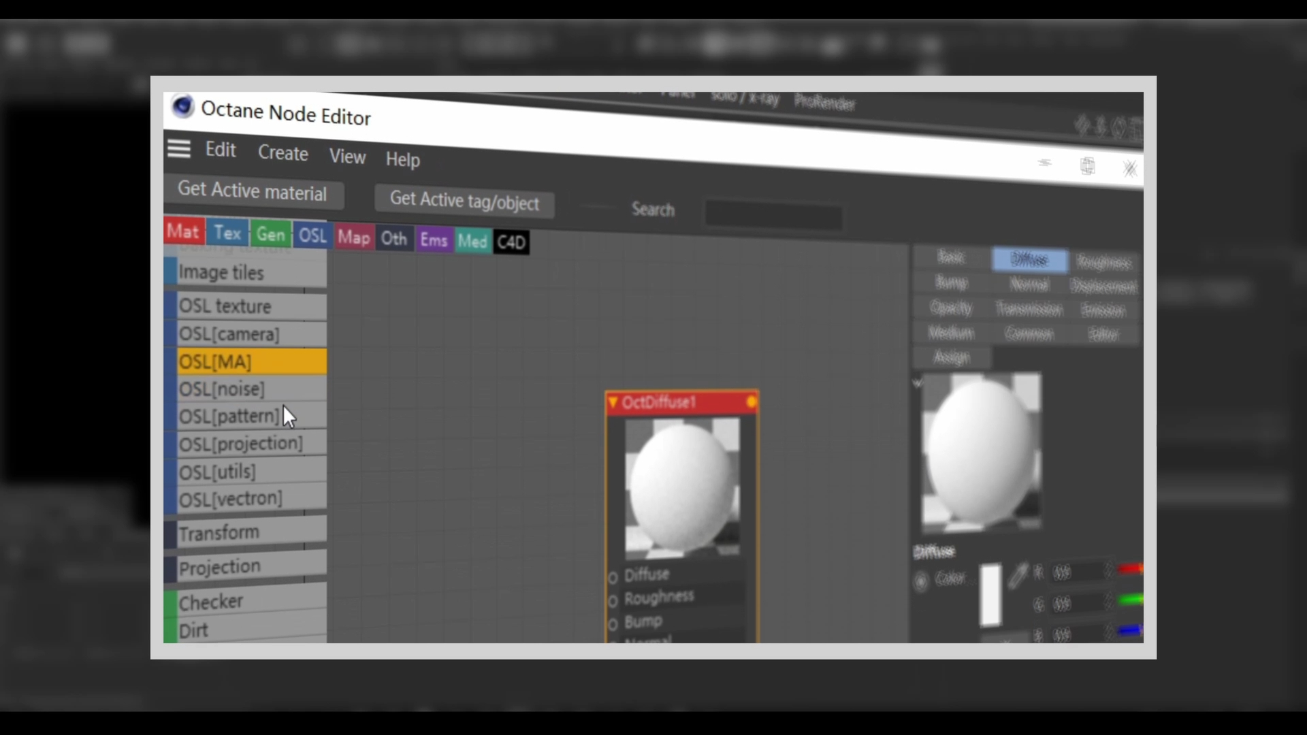Click the Search input field
The width and height of the screenshot is (1307, 735).
click(773, 216)
